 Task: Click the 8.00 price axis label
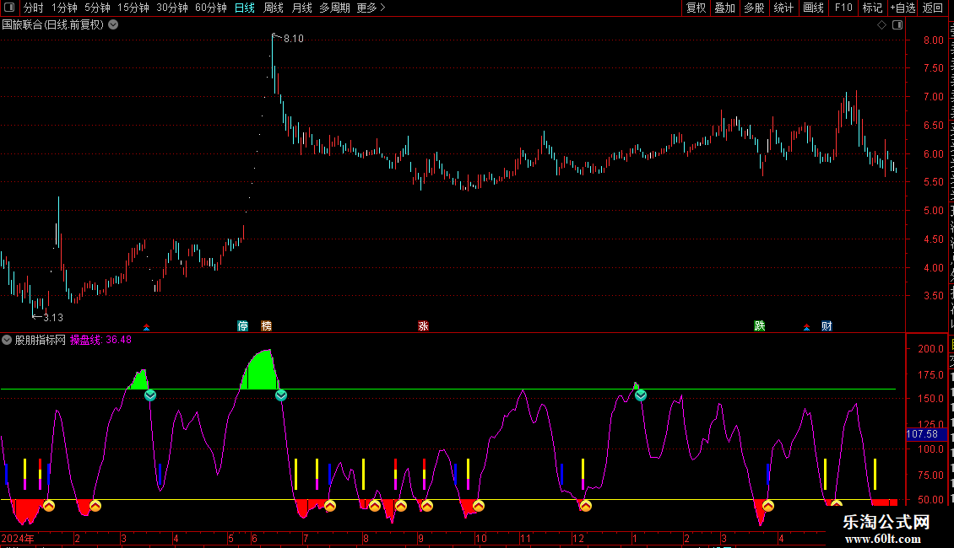933,40
